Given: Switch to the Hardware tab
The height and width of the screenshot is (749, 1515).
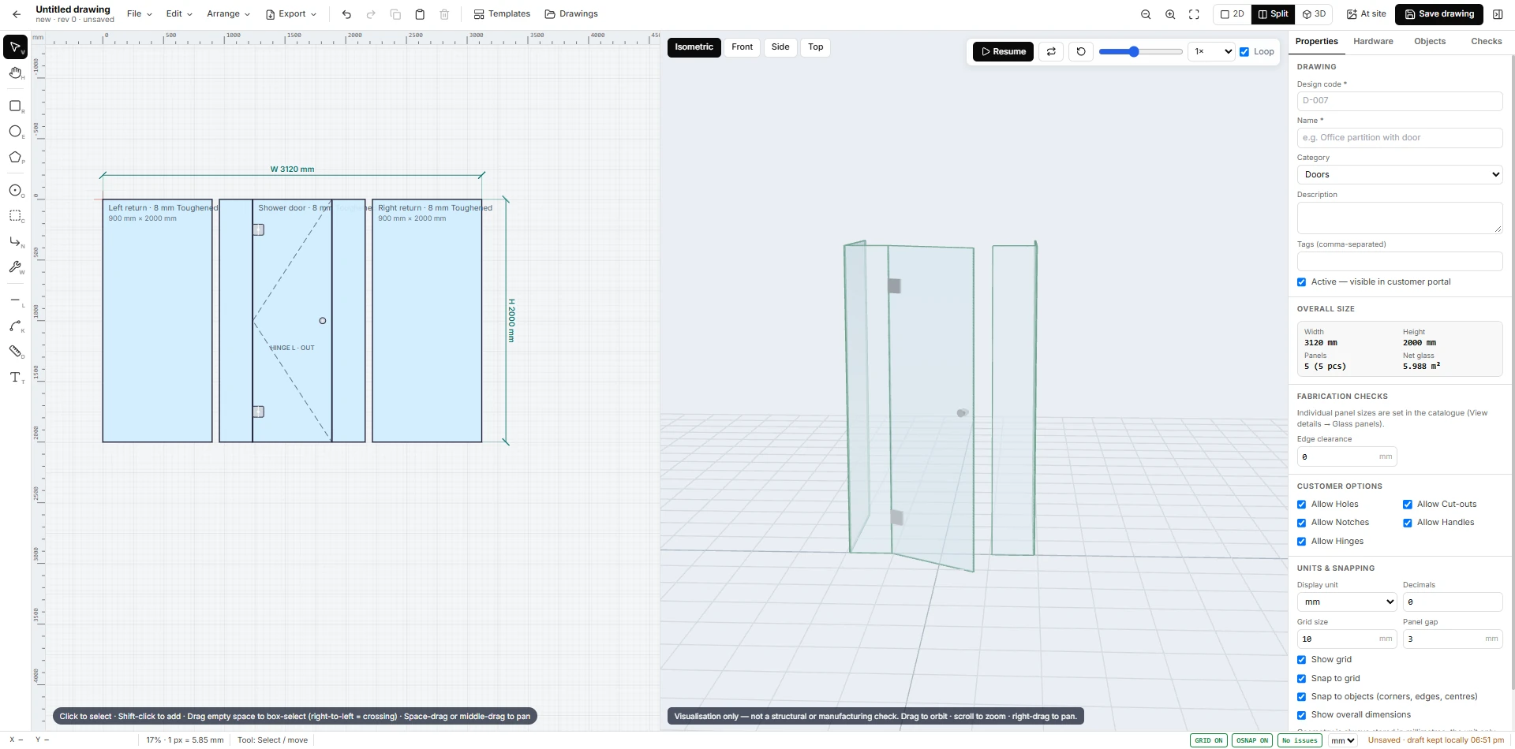Looking at the screenshot, I should 1373,41.
